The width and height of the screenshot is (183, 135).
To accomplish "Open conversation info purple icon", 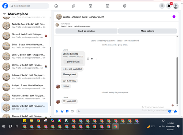I will 174,17.
